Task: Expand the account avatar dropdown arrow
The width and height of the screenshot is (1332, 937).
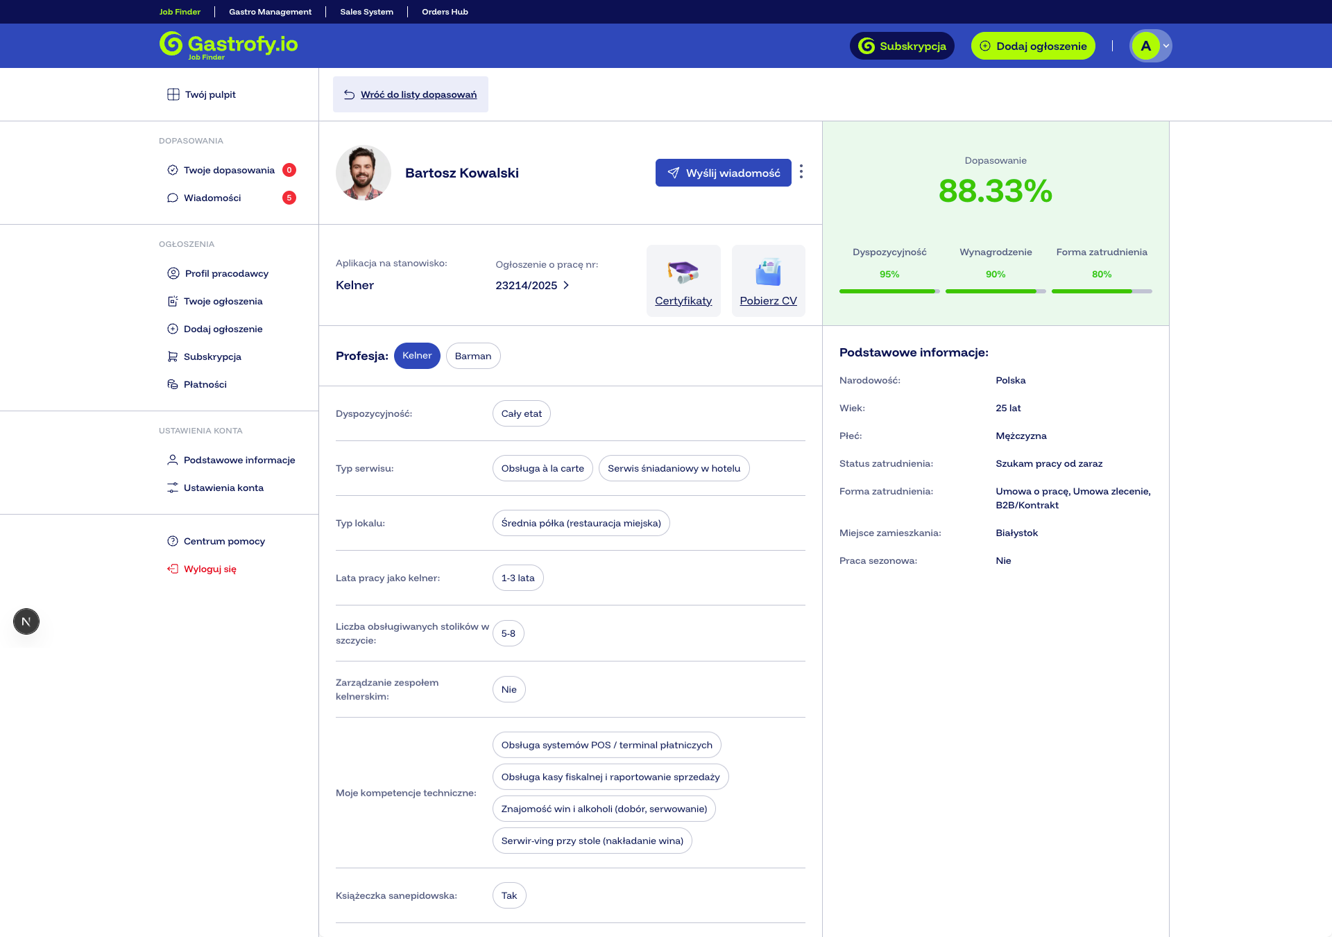Action: (x=1166, y=46)
